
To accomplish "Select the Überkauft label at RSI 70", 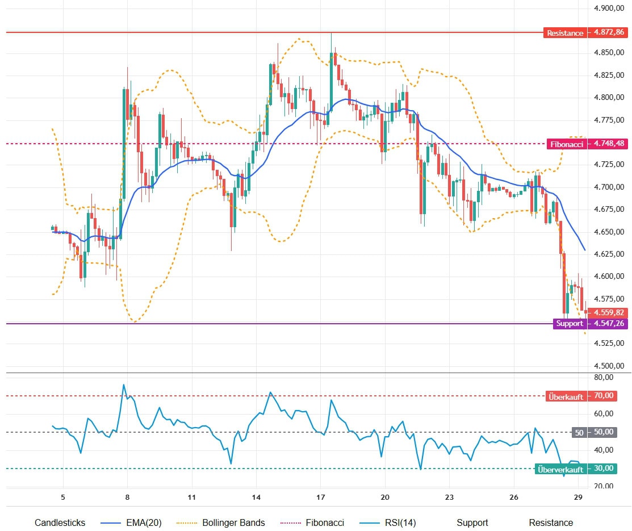I will 566,396.
